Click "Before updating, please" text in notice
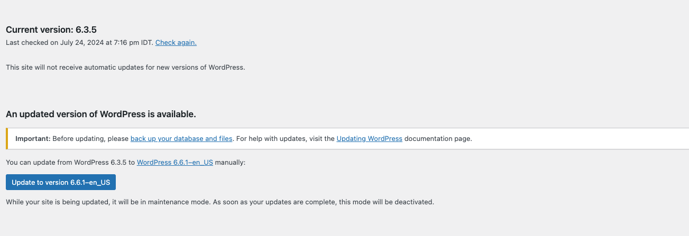Viewport: 689px width, 236px height. [x=90, y=139]
